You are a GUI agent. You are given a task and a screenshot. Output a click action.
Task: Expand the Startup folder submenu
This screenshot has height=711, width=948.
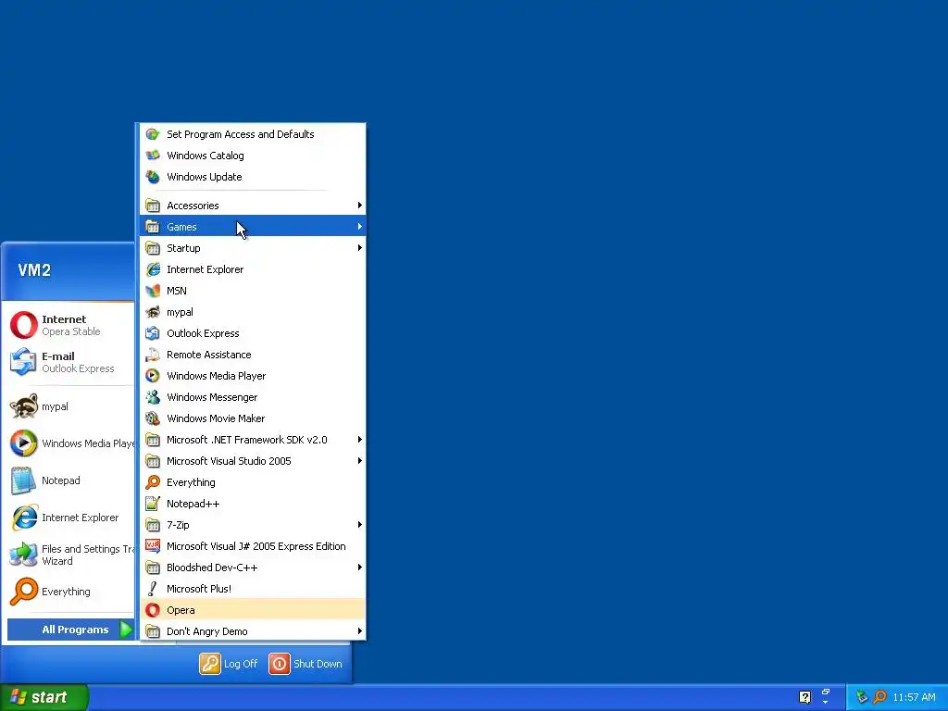(x=253, y=248)
